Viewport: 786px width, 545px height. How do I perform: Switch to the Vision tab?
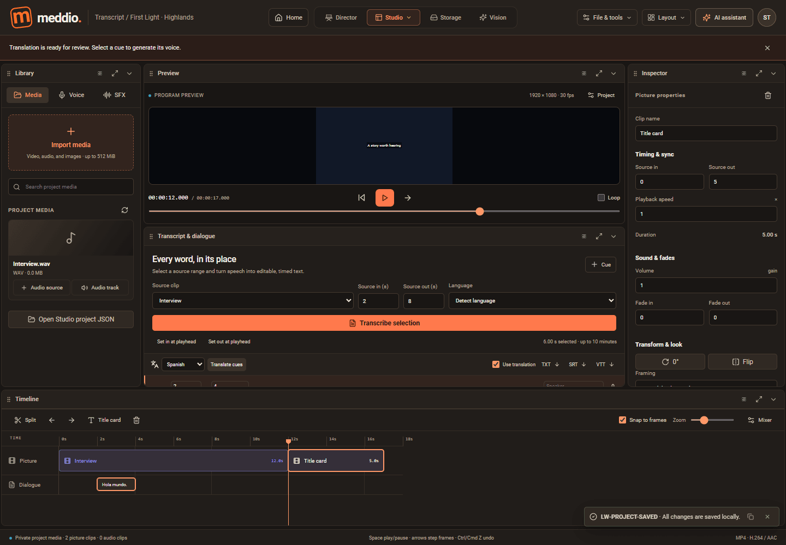(x=493, y=17)
